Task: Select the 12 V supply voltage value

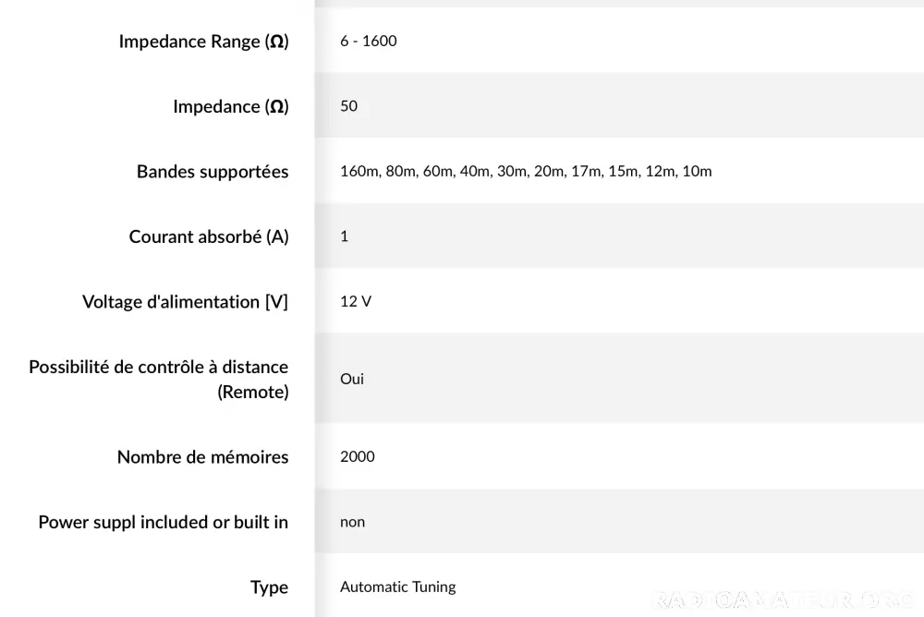Action: 356,301
